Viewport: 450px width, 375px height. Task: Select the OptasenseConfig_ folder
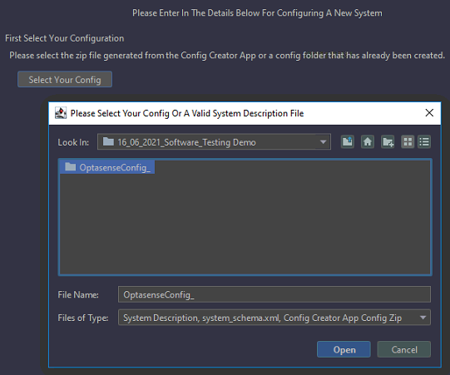(x=107, y=167)
